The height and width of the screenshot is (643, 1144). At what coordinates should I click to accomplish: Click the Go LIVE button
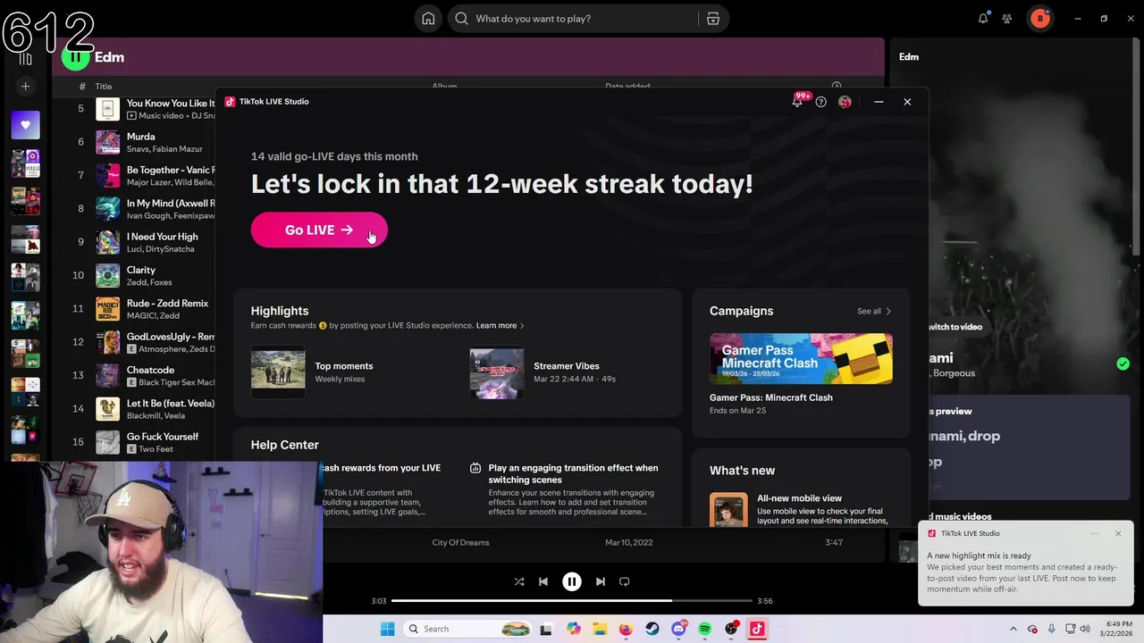[319, 230]
